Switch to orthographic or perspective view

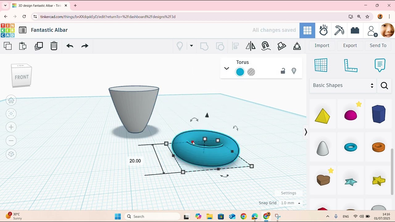pyautogui.click(x=11, y=154)
